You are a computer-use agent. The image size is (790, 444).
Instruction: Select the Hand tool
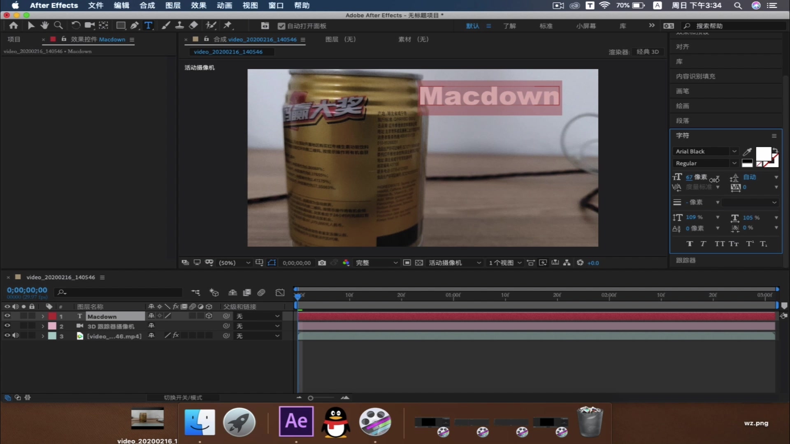[x=44, y=25]
